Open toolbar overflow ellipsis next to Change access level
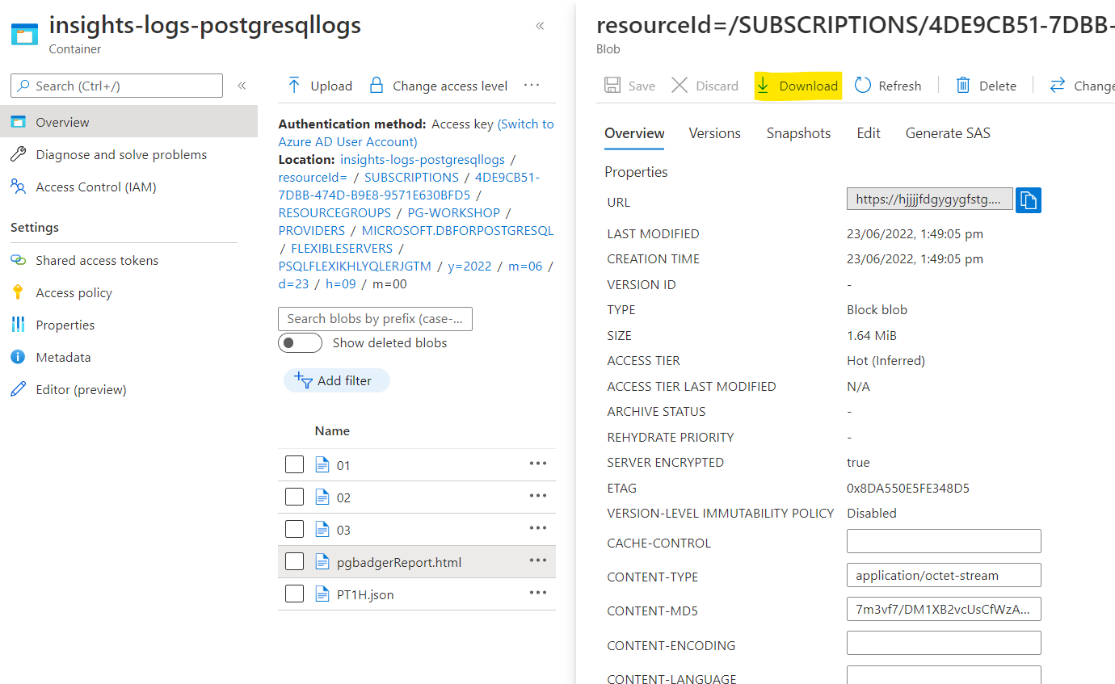Viewport: 1115px width, 684px height. tap(531, 85)
